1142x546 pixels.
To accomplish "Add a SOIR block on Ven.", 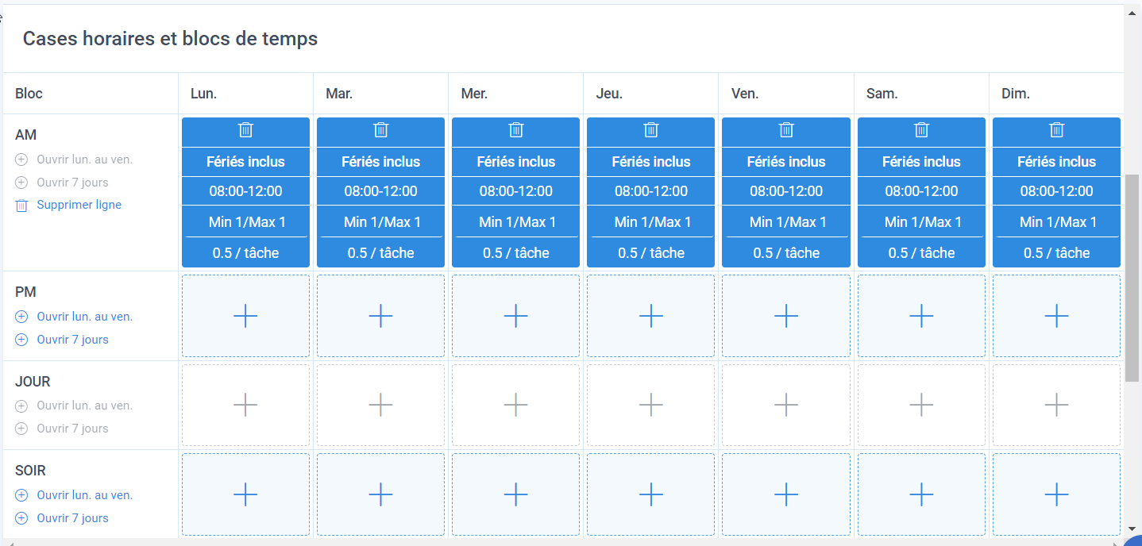I will coord(786,494).
